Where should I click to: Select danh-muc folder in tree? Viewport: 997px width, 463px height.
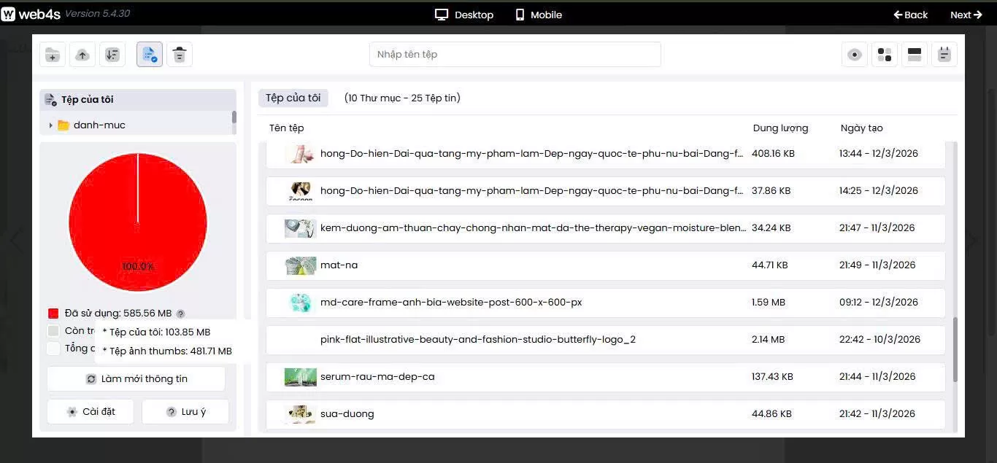pyautogui.click(x=99, y=125)
